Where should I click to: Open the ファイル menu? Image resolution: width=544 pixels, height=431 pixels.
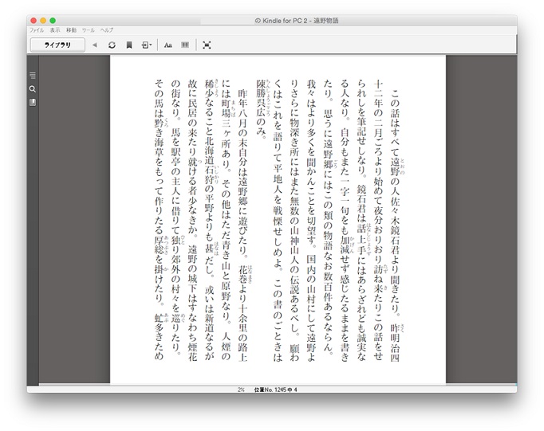[37, 29]
